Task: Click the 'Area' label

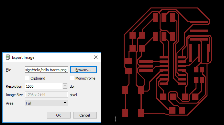Action: tap(10, 103)
